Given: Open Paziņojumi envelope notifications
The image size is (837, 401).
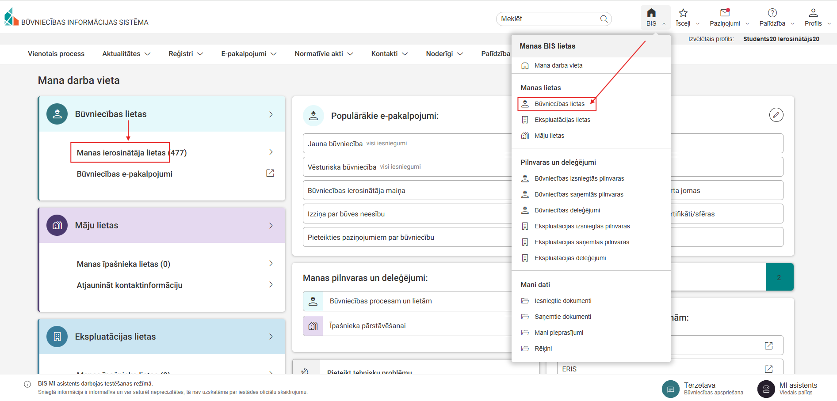Looking at the screenshot, I should click(x=725, y=13).
